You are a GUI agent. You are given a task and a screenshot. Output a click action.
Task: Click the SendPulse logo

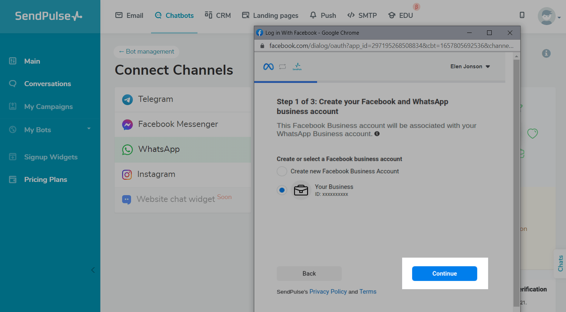tap(49, 16)
